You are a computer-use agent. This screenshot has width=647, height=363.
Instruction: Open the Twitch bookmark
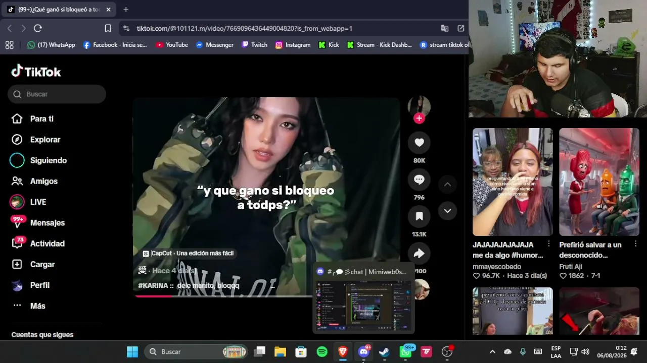[254, 45]
